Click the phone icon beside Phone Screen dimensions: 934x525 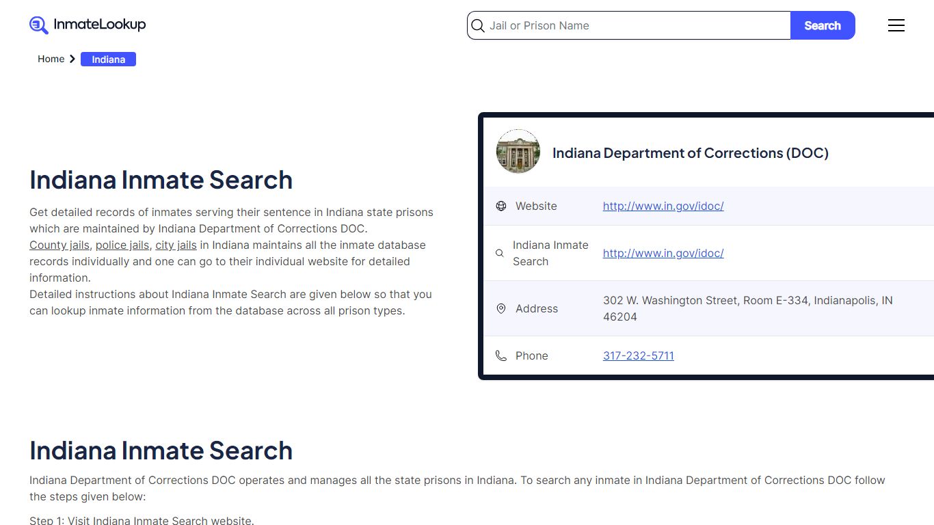coord(501,355)
